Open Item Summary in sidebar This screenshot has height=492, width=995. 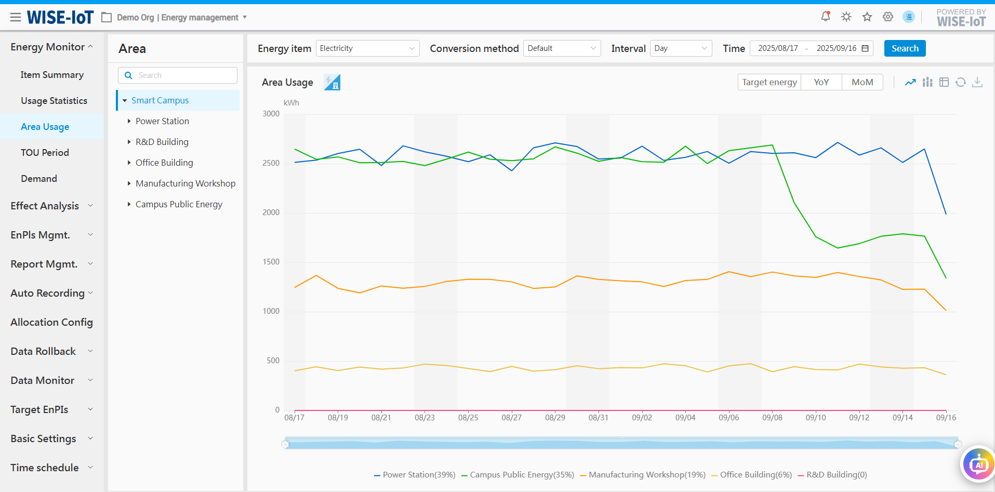pos(52,75)
